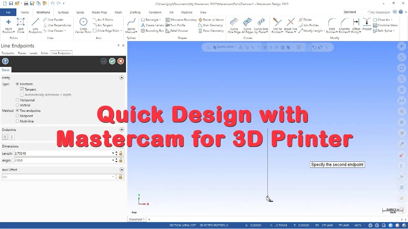The image size is (408, 229).
Task: Switch to the Toolpaths panel tab
Action: [x=8, y=53]
